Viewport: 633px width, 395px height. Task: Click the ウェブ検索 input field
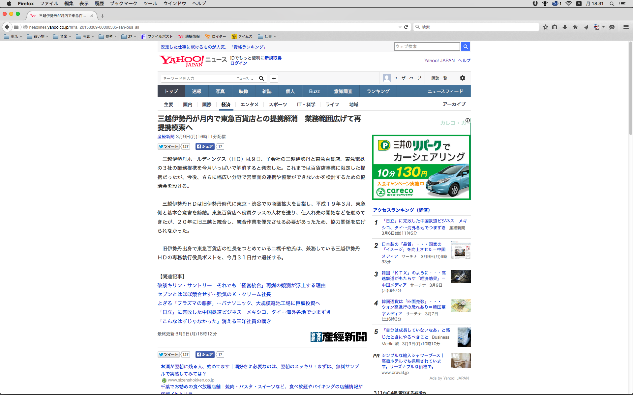[427, 46]
